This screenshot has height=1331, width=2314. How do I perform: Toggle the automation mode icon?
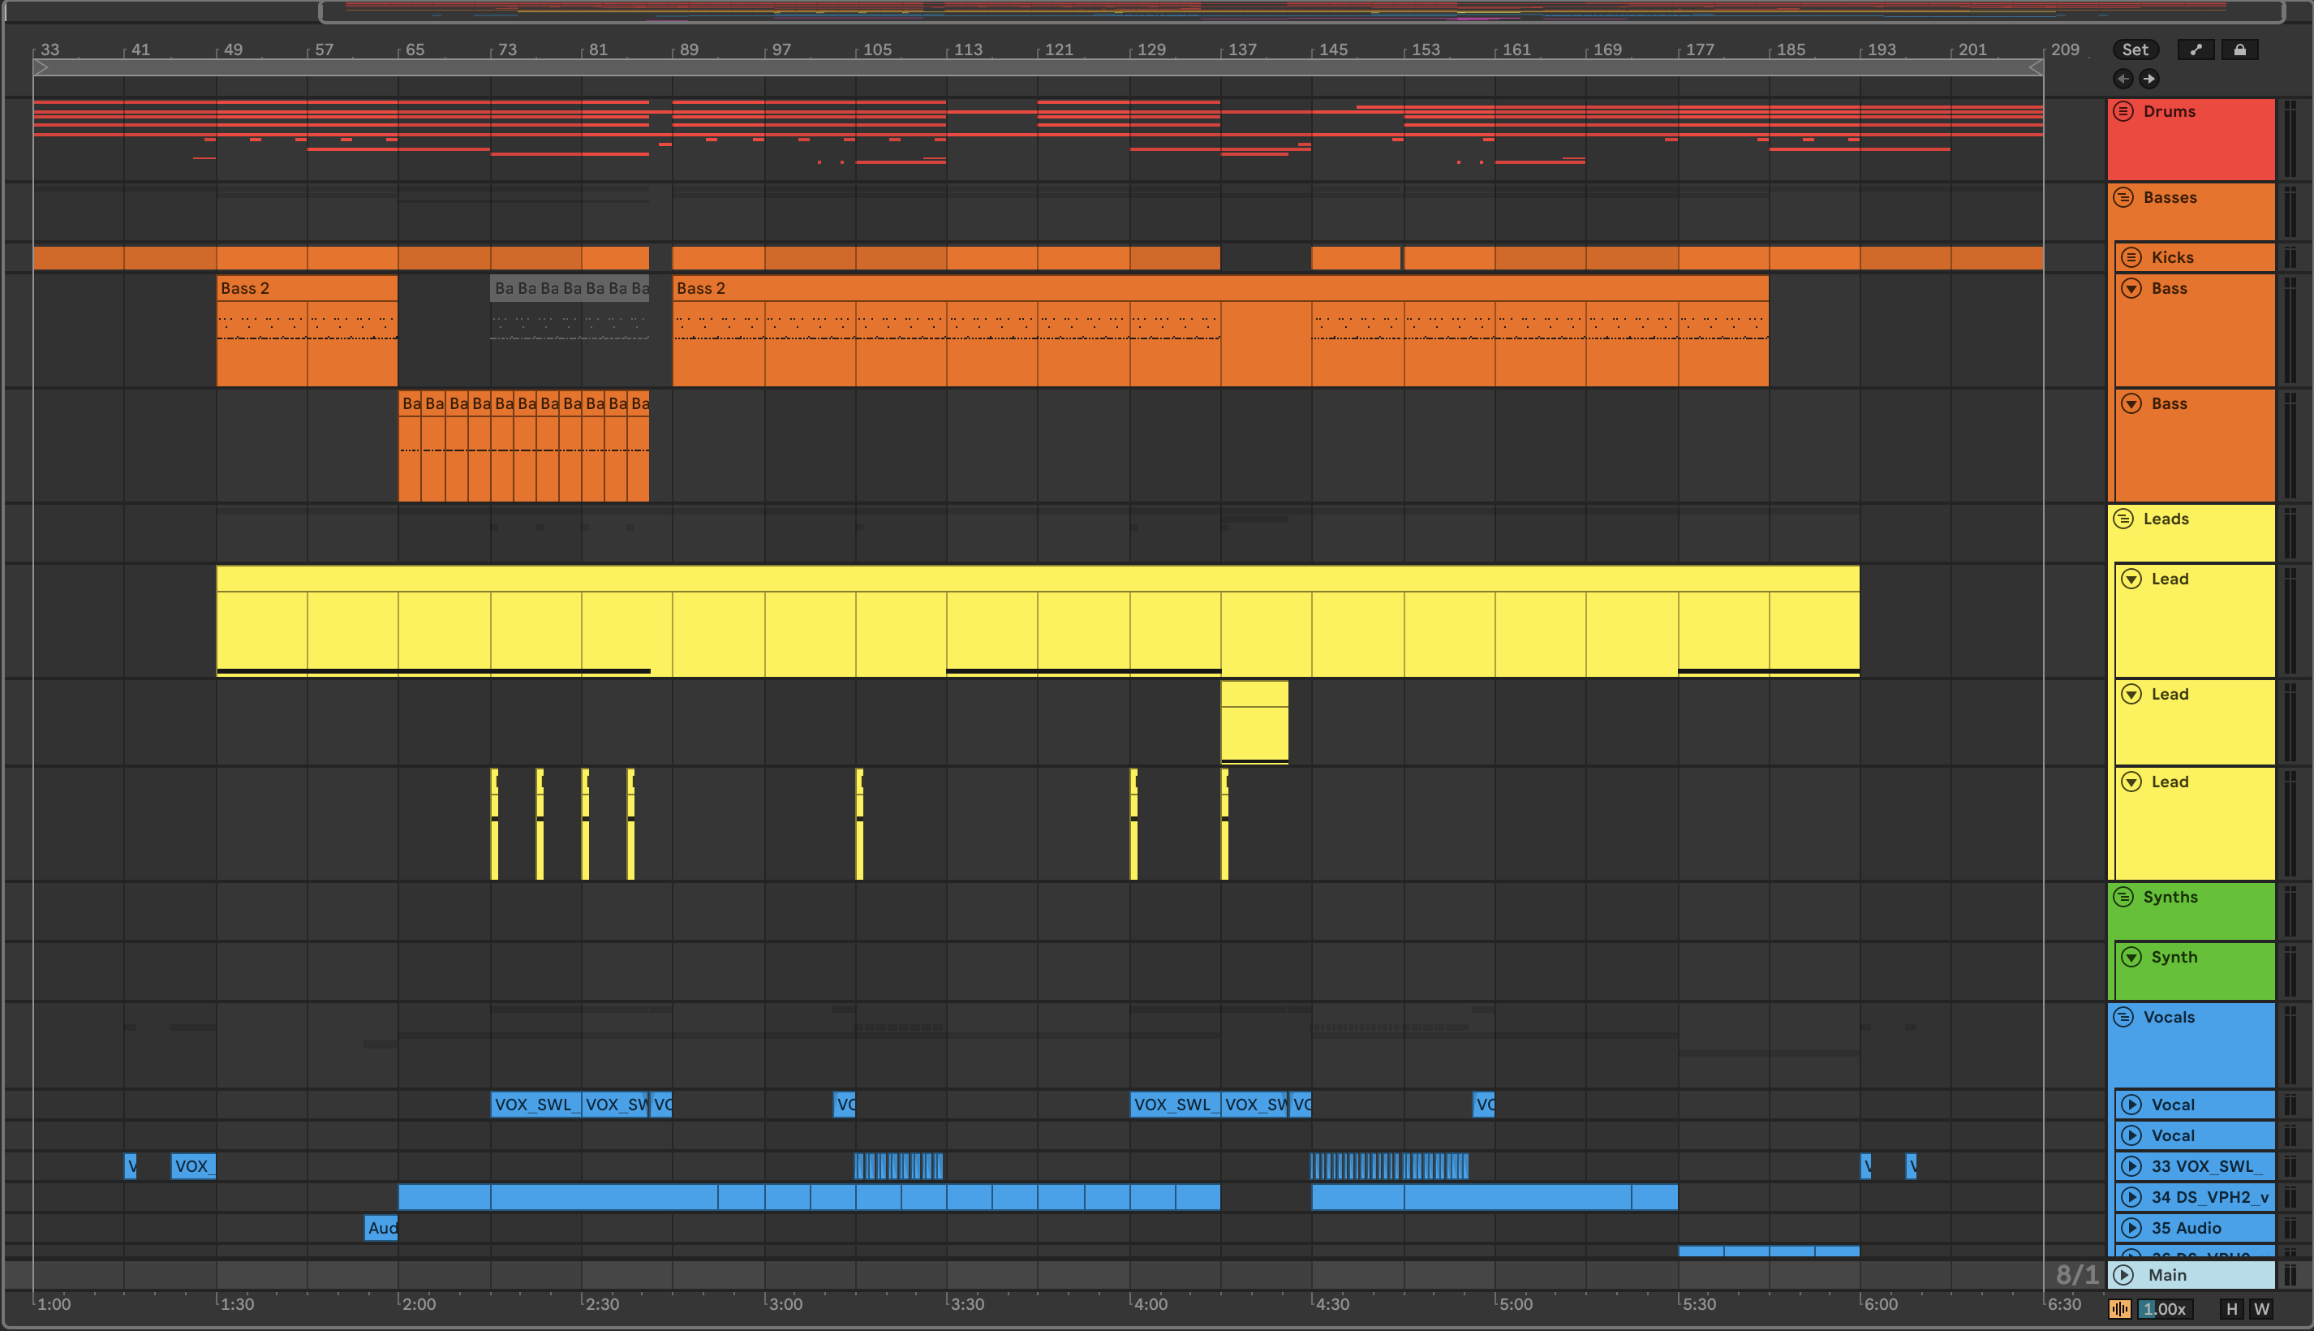(2196, 50)
